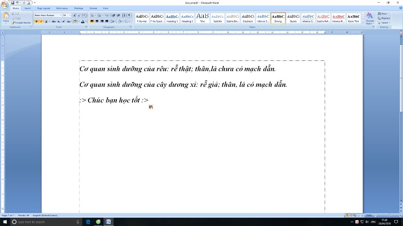Screen dimensions: 403x226
Task: Save the document from Quick Access Toolbar
Action: 13,3
